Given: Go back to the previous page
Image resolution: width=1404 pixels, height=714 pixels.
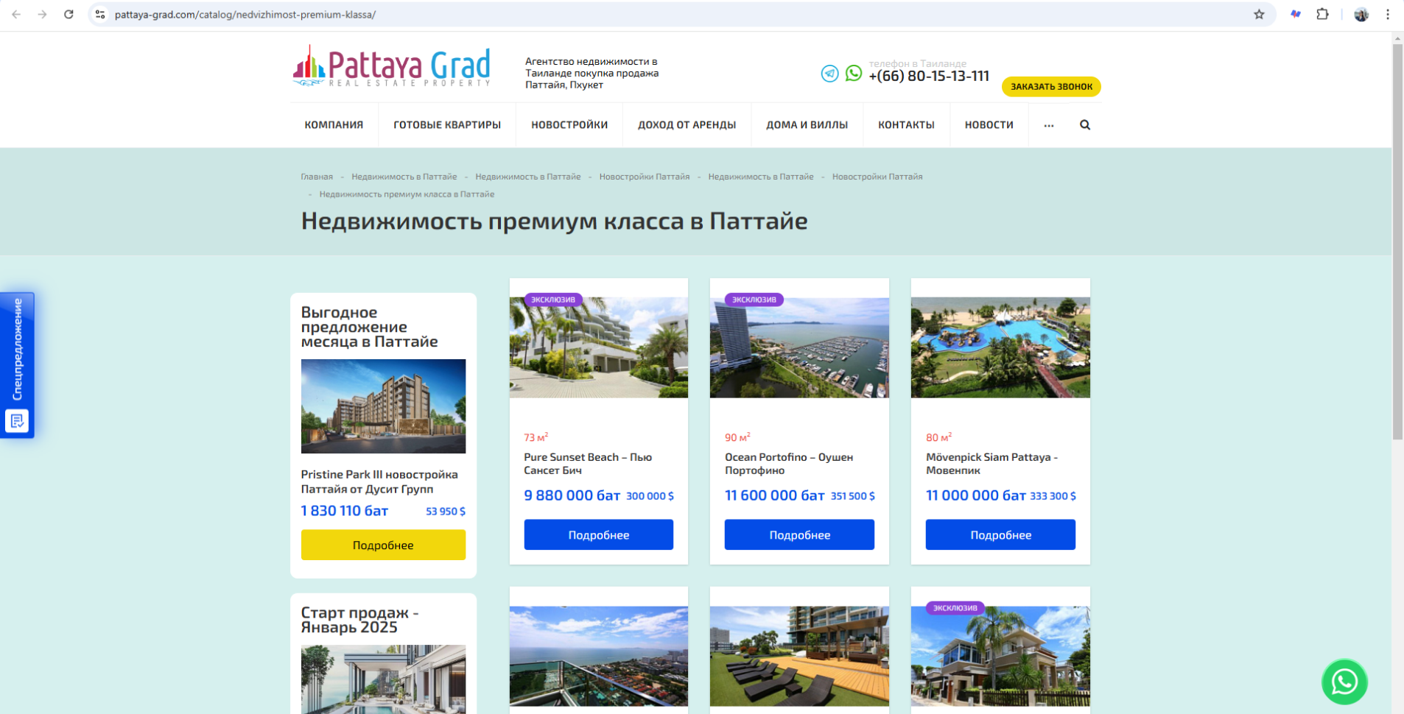Looking at the screenshot, I should point(16,15).
